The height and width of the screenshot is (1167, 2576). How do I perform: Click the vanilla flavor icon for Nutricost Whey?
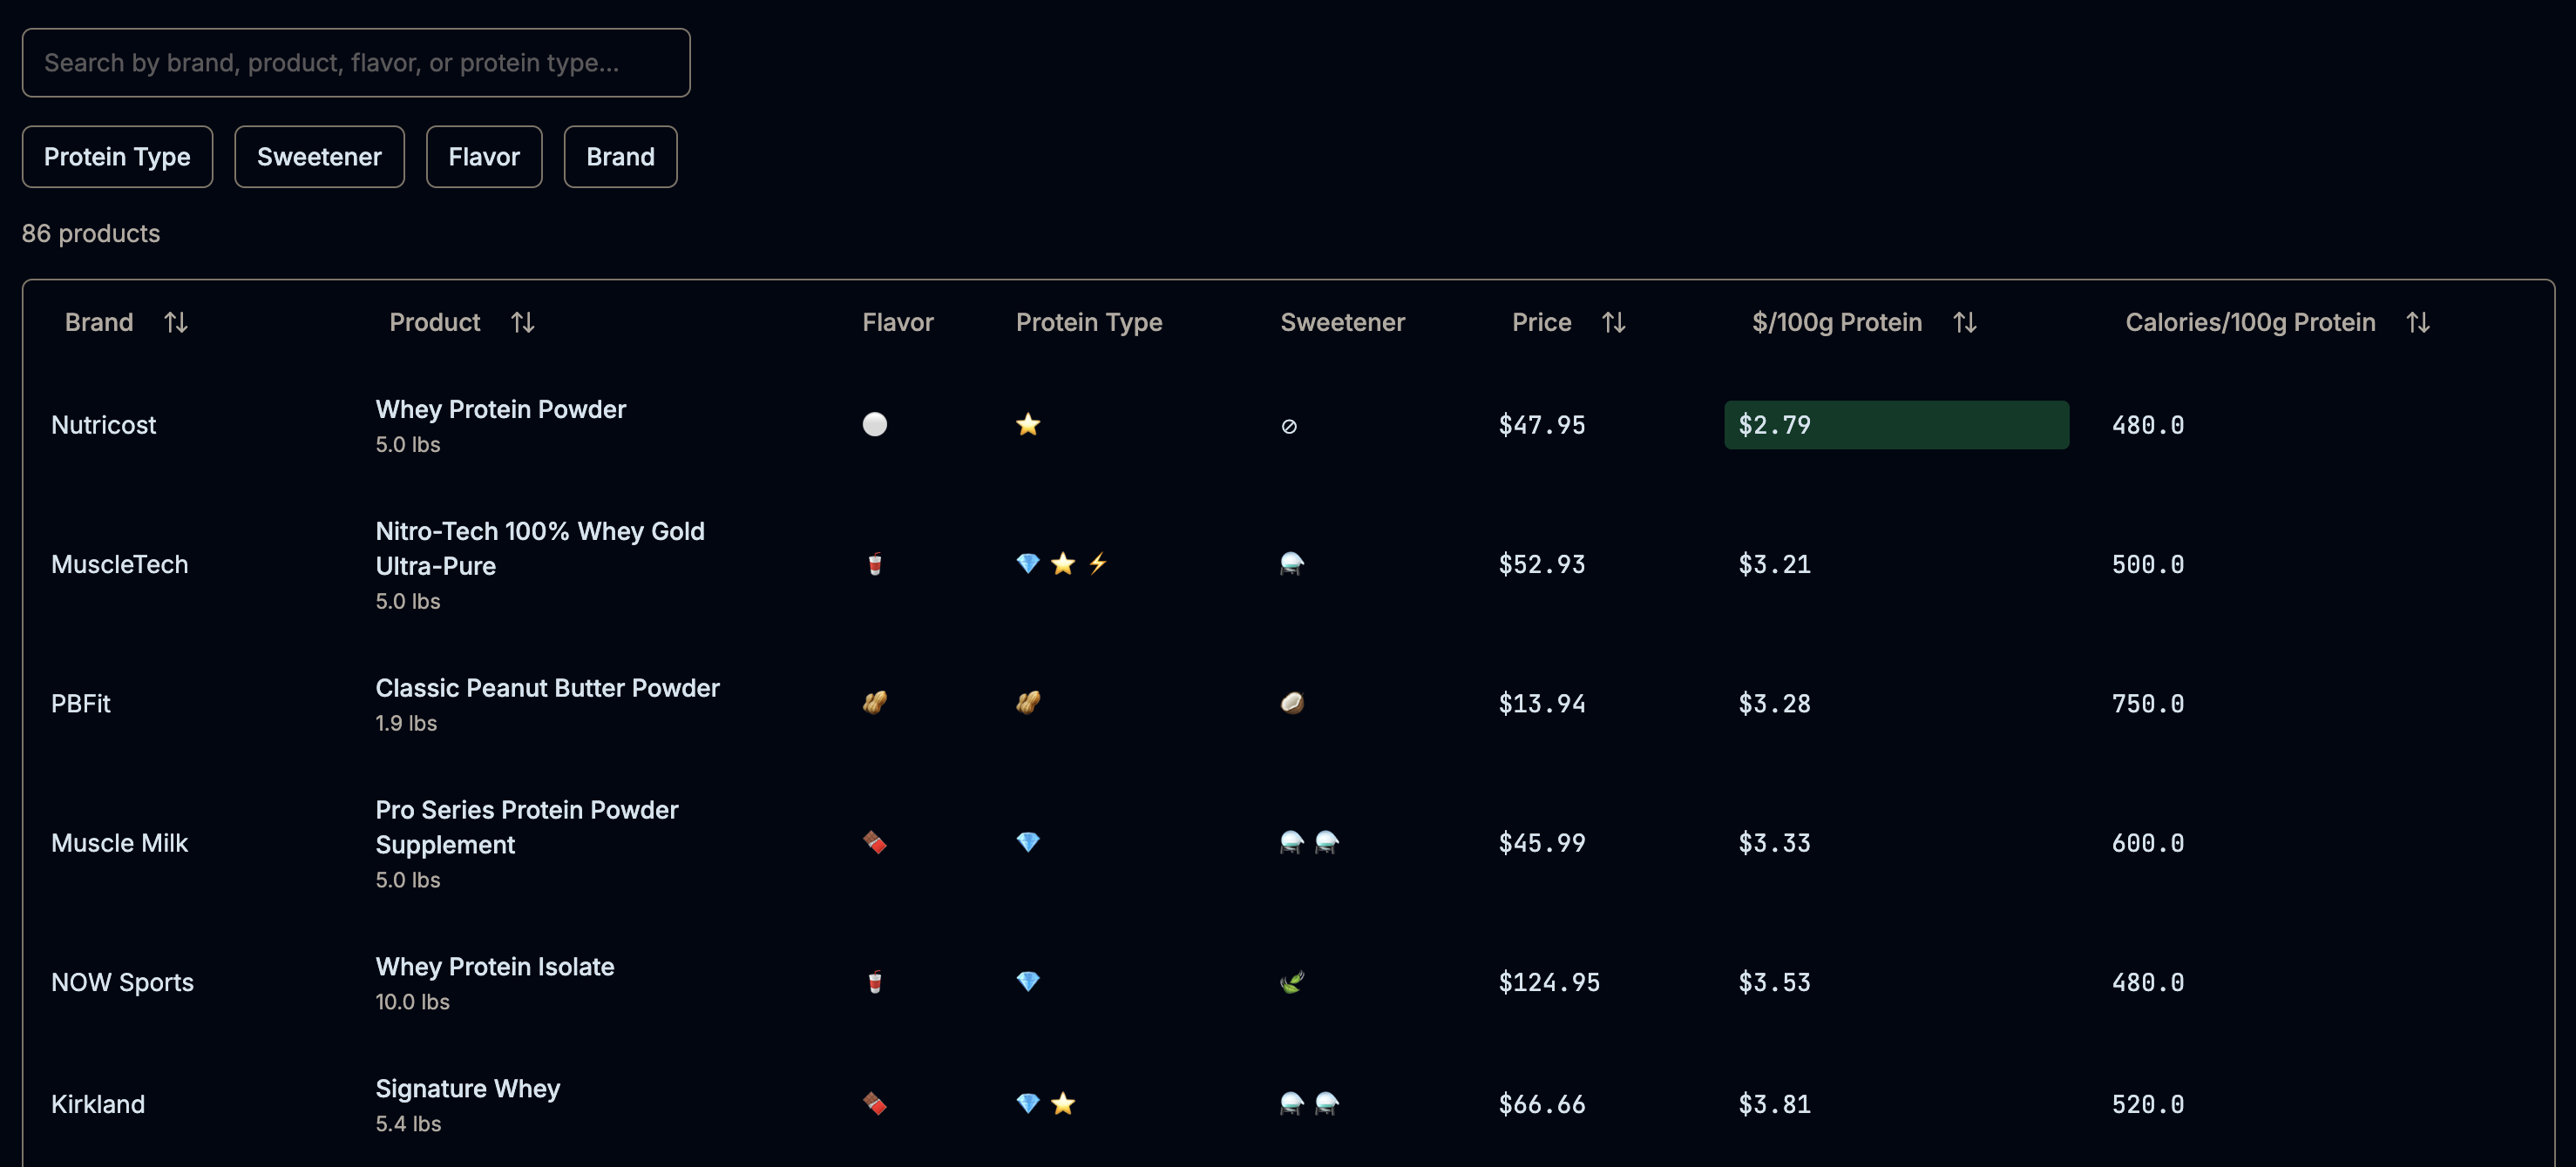tap(874, 425)
